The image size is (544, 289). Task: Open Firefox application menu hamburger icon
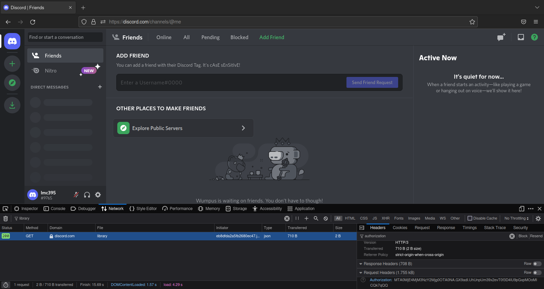tap(536, 22)
